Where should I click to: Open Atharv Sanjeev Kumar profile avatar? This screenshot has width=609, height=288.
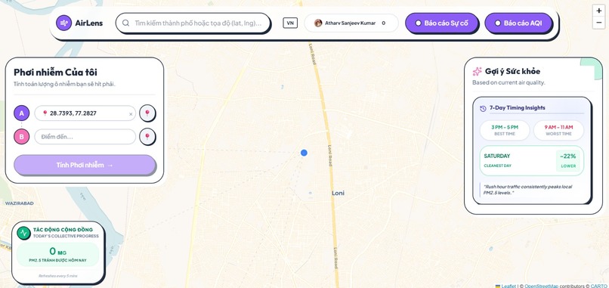pos(318,23)
